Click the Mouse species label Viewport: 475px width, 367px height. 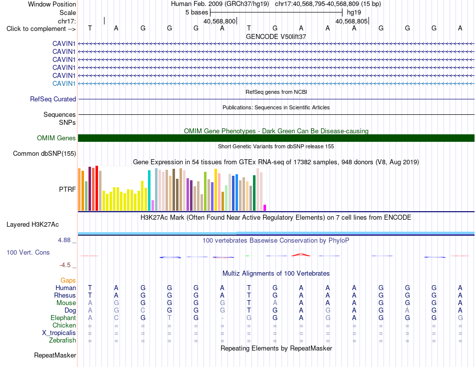tap(66, 303)
